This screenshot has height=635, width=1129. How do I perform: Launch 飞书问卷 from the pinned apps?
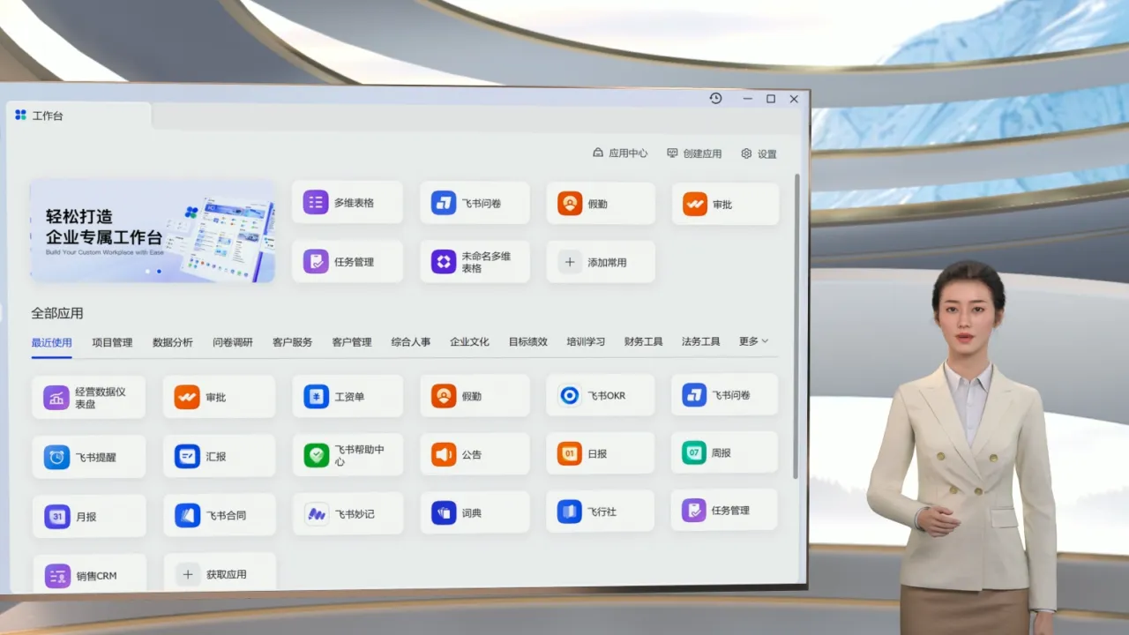pyautogui.click(x=443, y=203)
